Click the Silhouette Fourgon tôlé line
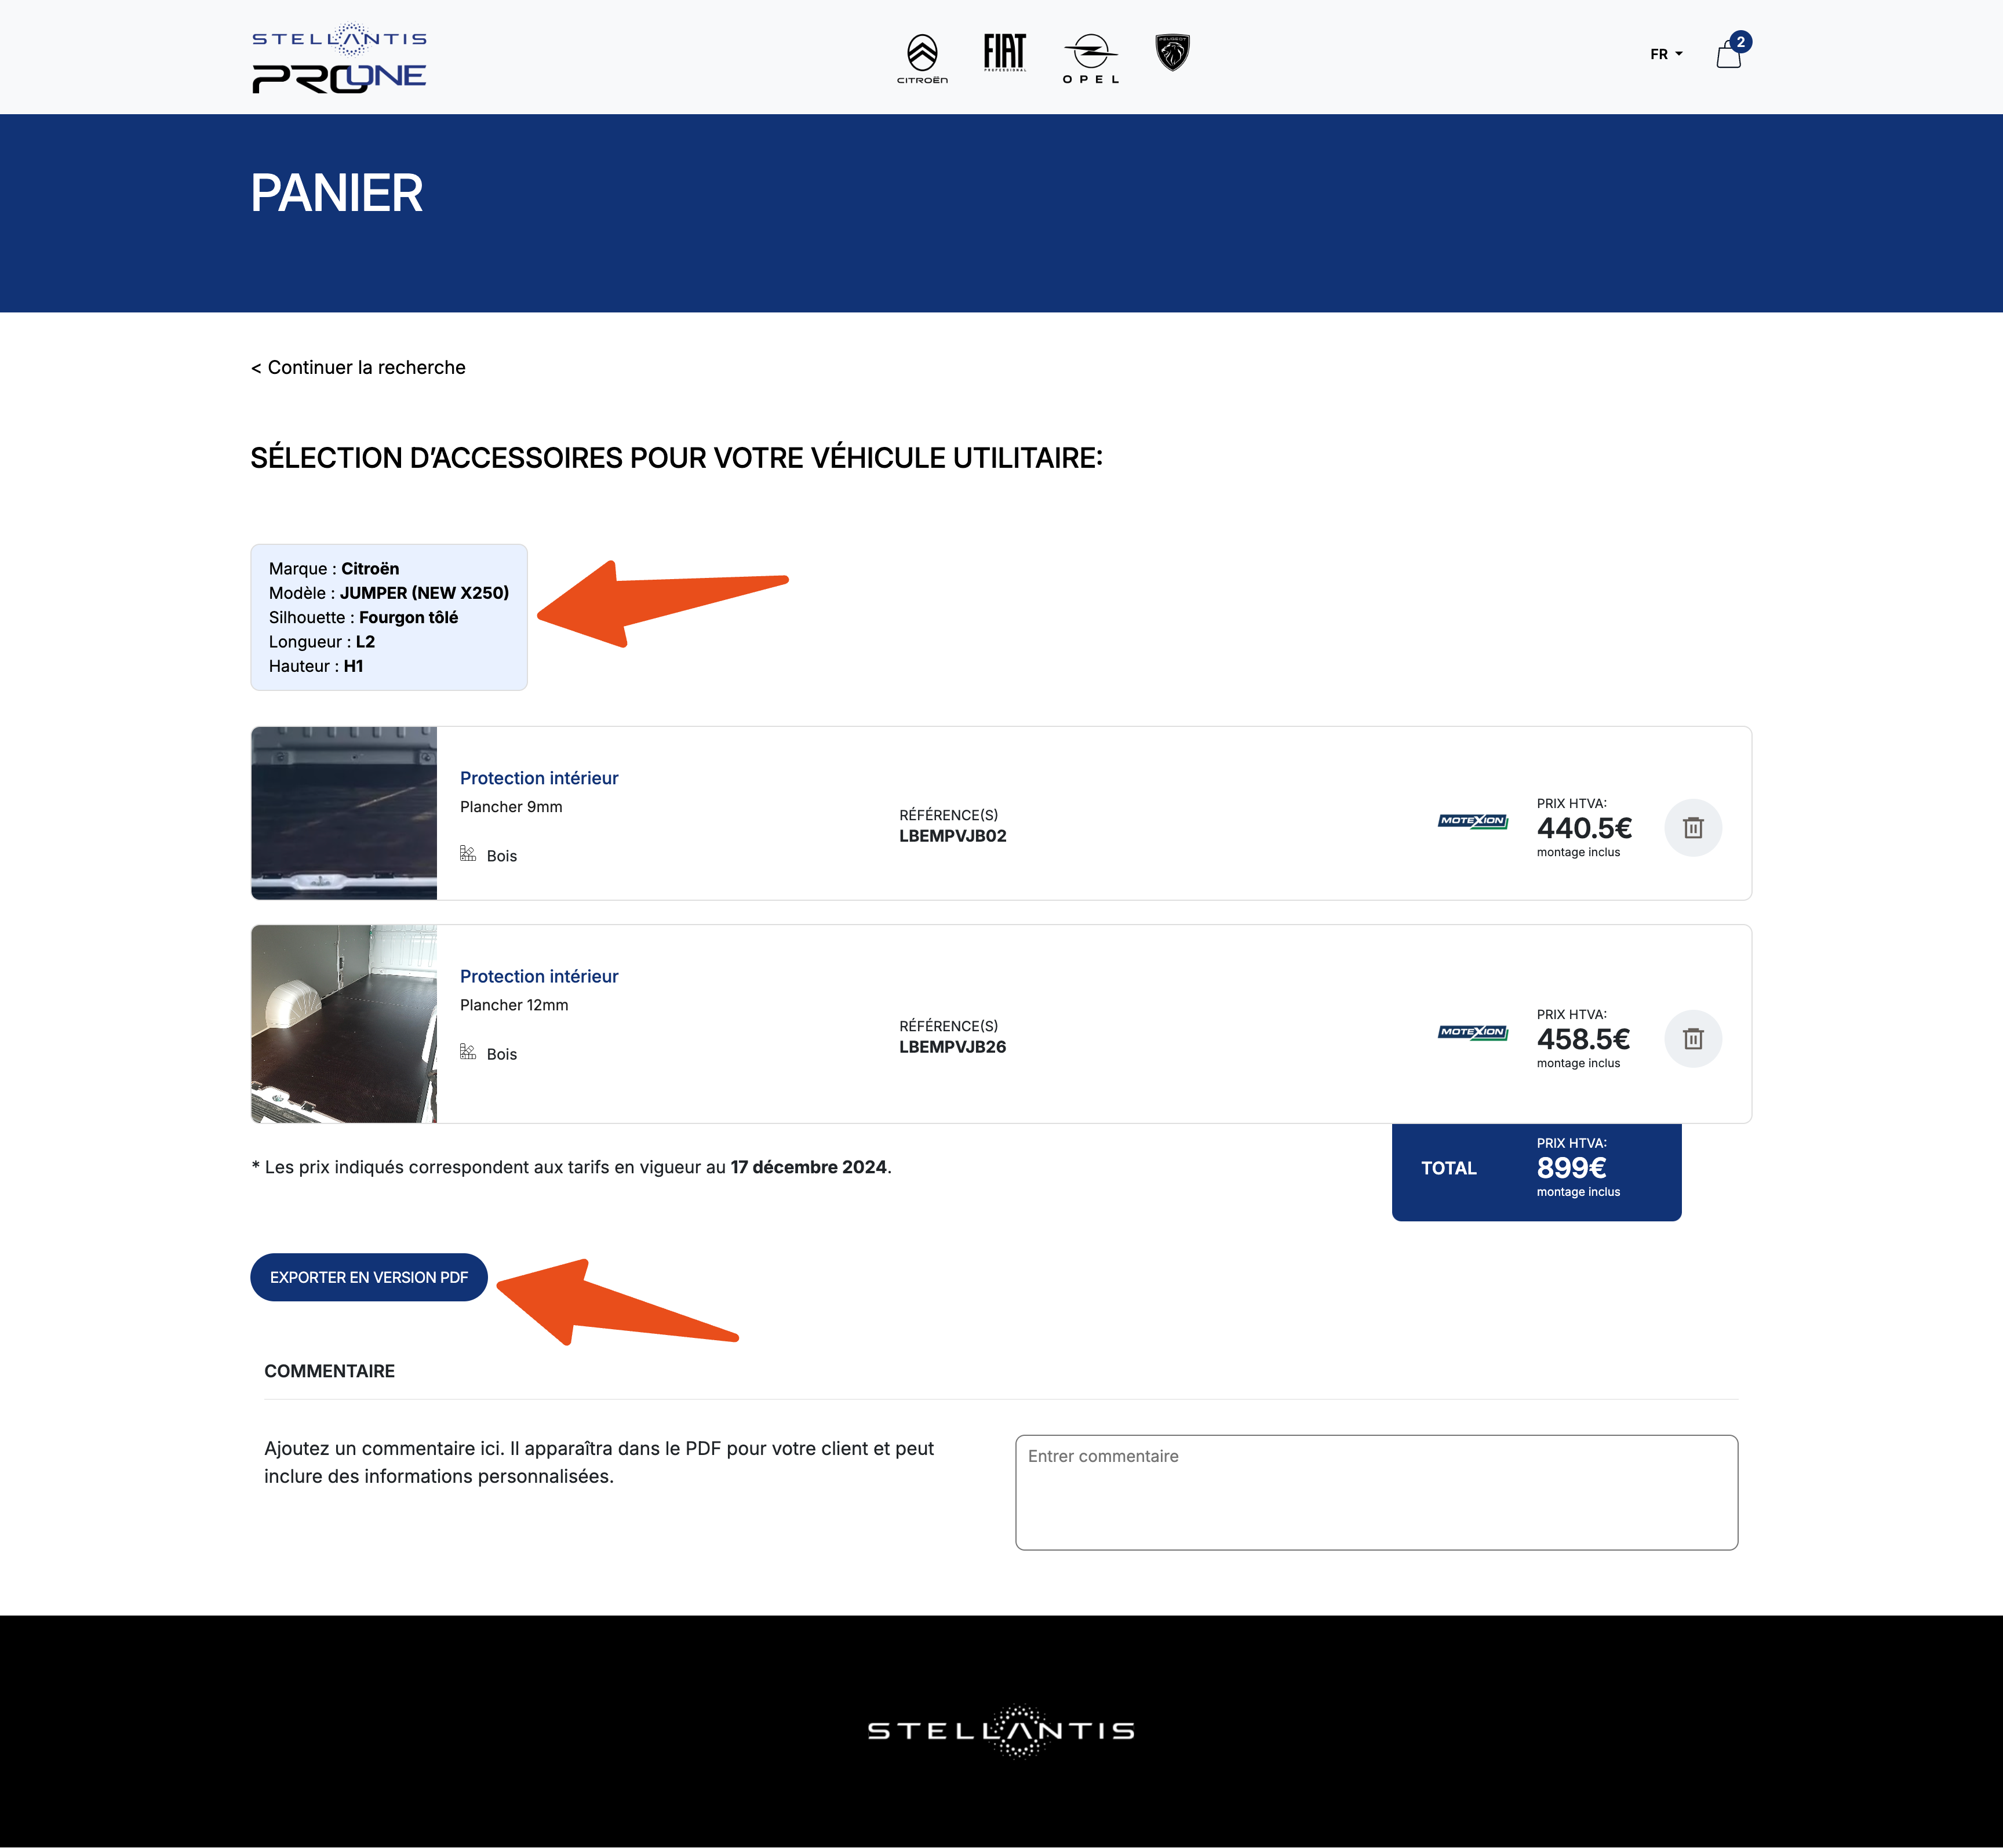 (363, 618)
